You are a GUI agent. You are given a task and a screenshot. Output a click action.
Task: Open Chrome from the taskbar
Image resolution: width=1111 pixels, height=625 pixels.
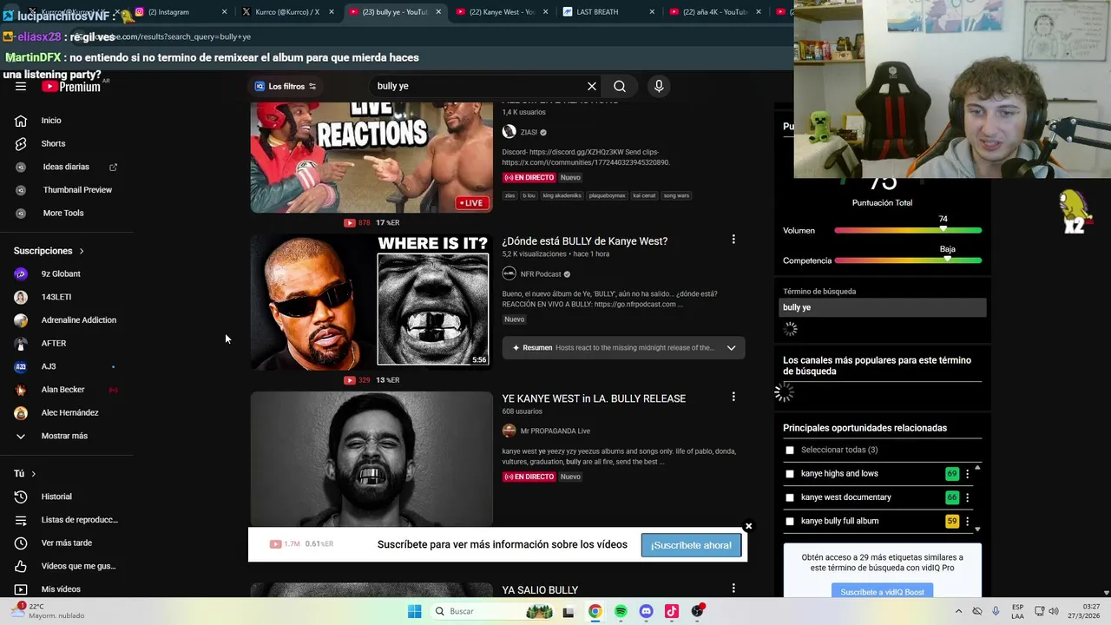tap(595, 611)
